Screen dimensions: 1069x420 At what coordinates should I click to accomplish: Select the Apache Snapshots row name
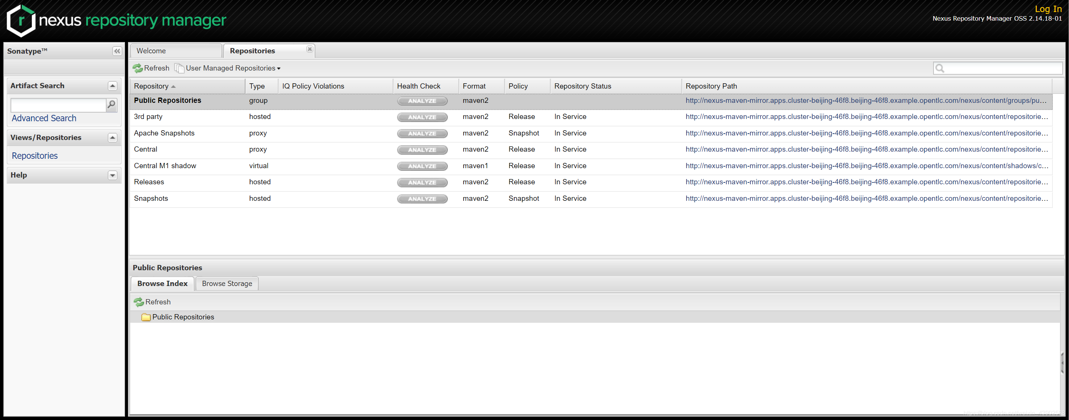pos(164,133)
